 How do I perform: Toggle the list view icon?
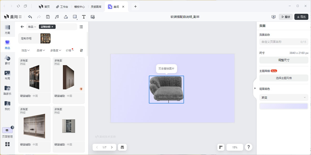tap(81, 27)
